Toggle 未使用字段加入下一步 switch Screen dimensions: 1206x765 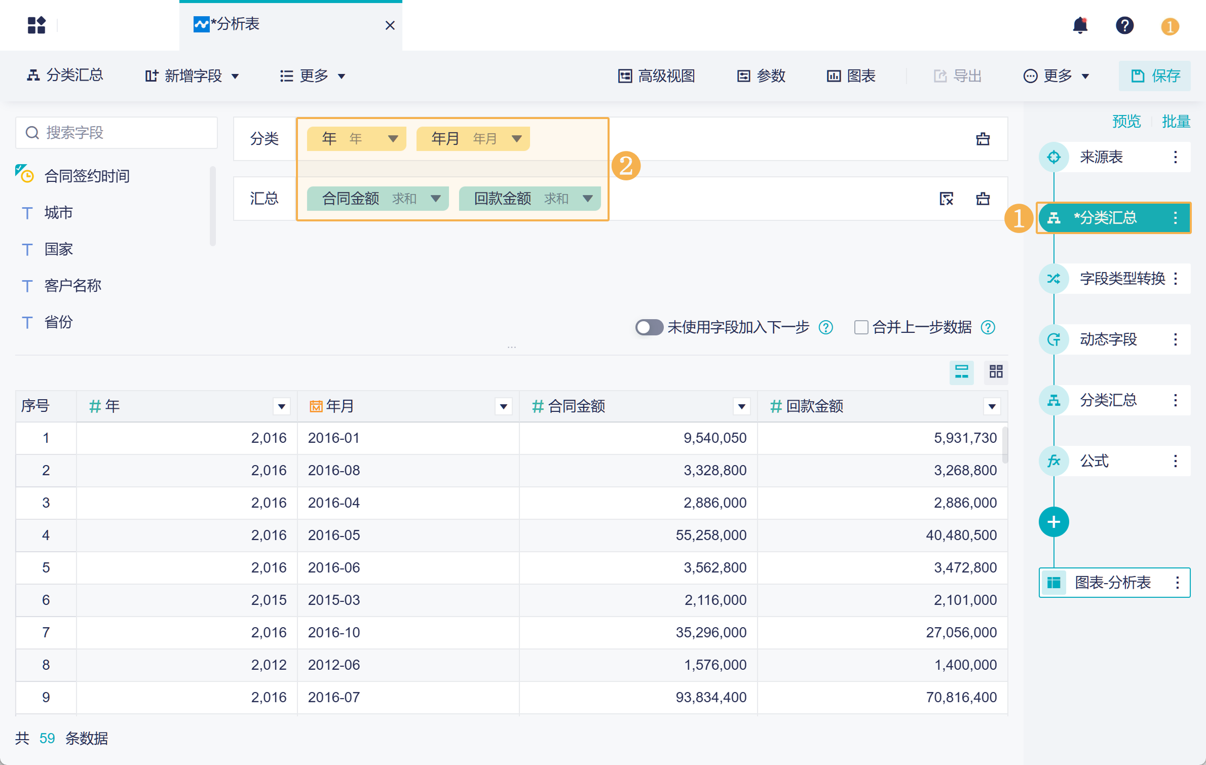[649, 327]
